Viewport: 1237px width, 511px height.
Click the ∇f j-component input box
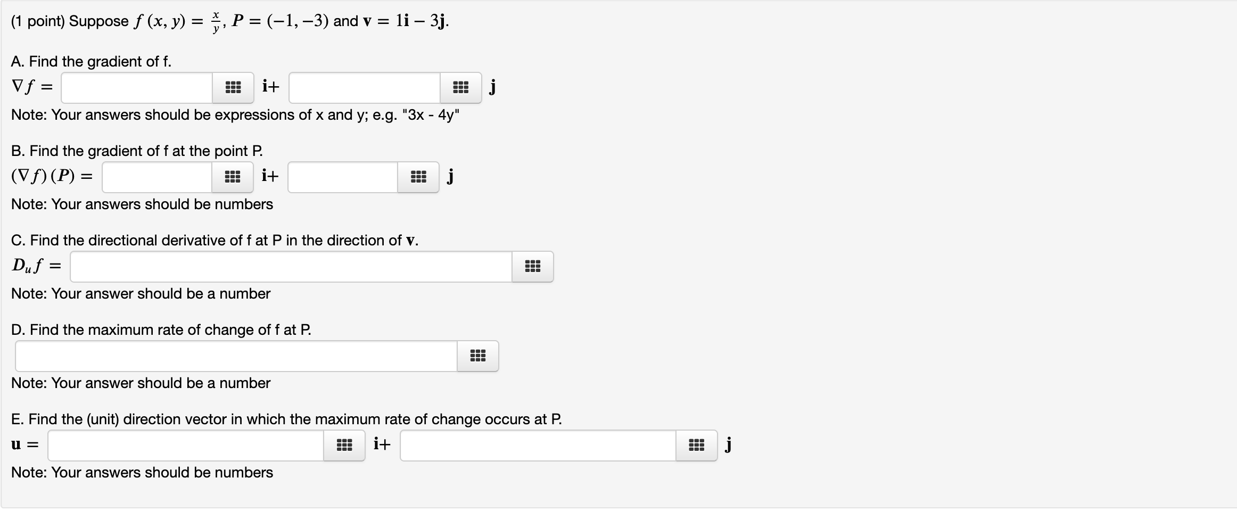point(364,87)
